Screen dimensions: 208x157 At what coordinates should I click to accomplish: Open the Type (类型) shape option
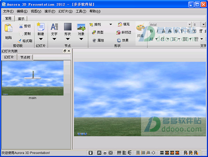(98, 32)
